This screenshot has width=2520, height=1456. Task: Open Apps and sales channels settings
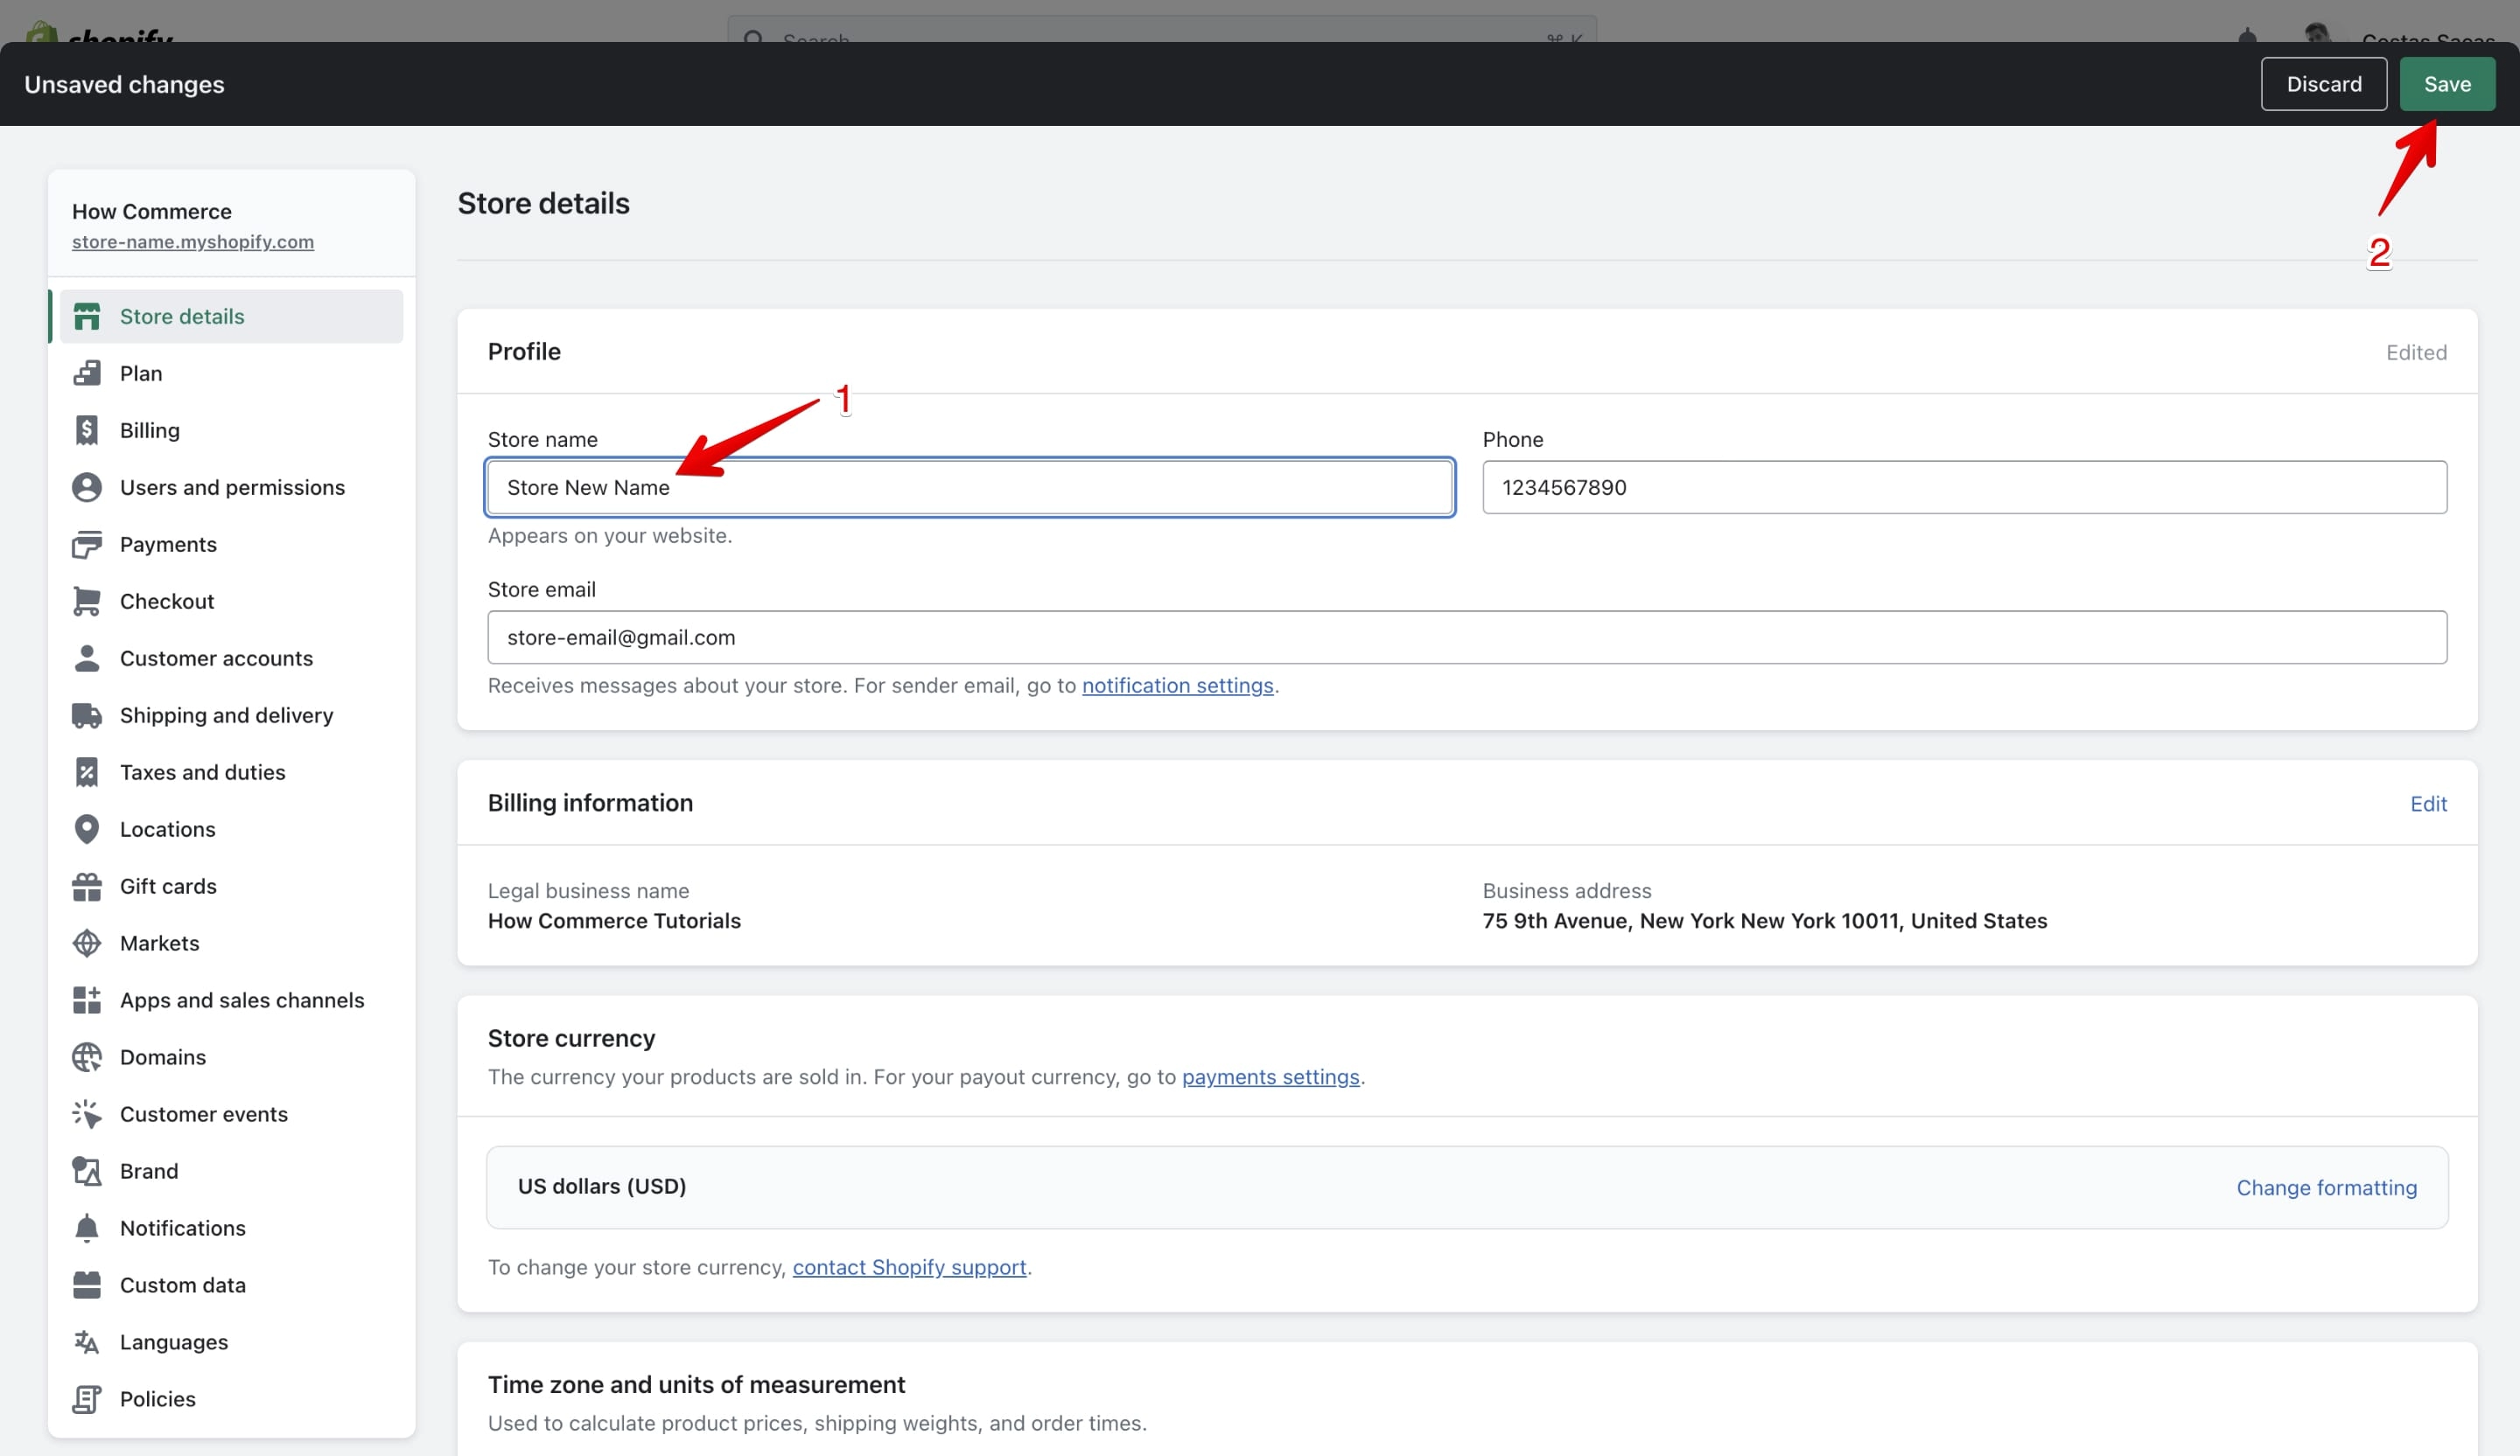pyautogui.click(x=231, y=1000)
